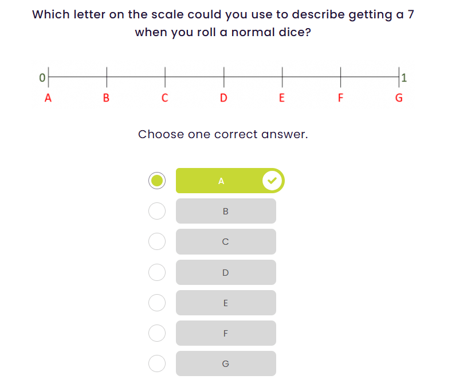Click red letter A on the probability scale
This screenshot has width=471, height=387.
click(48, 98)
